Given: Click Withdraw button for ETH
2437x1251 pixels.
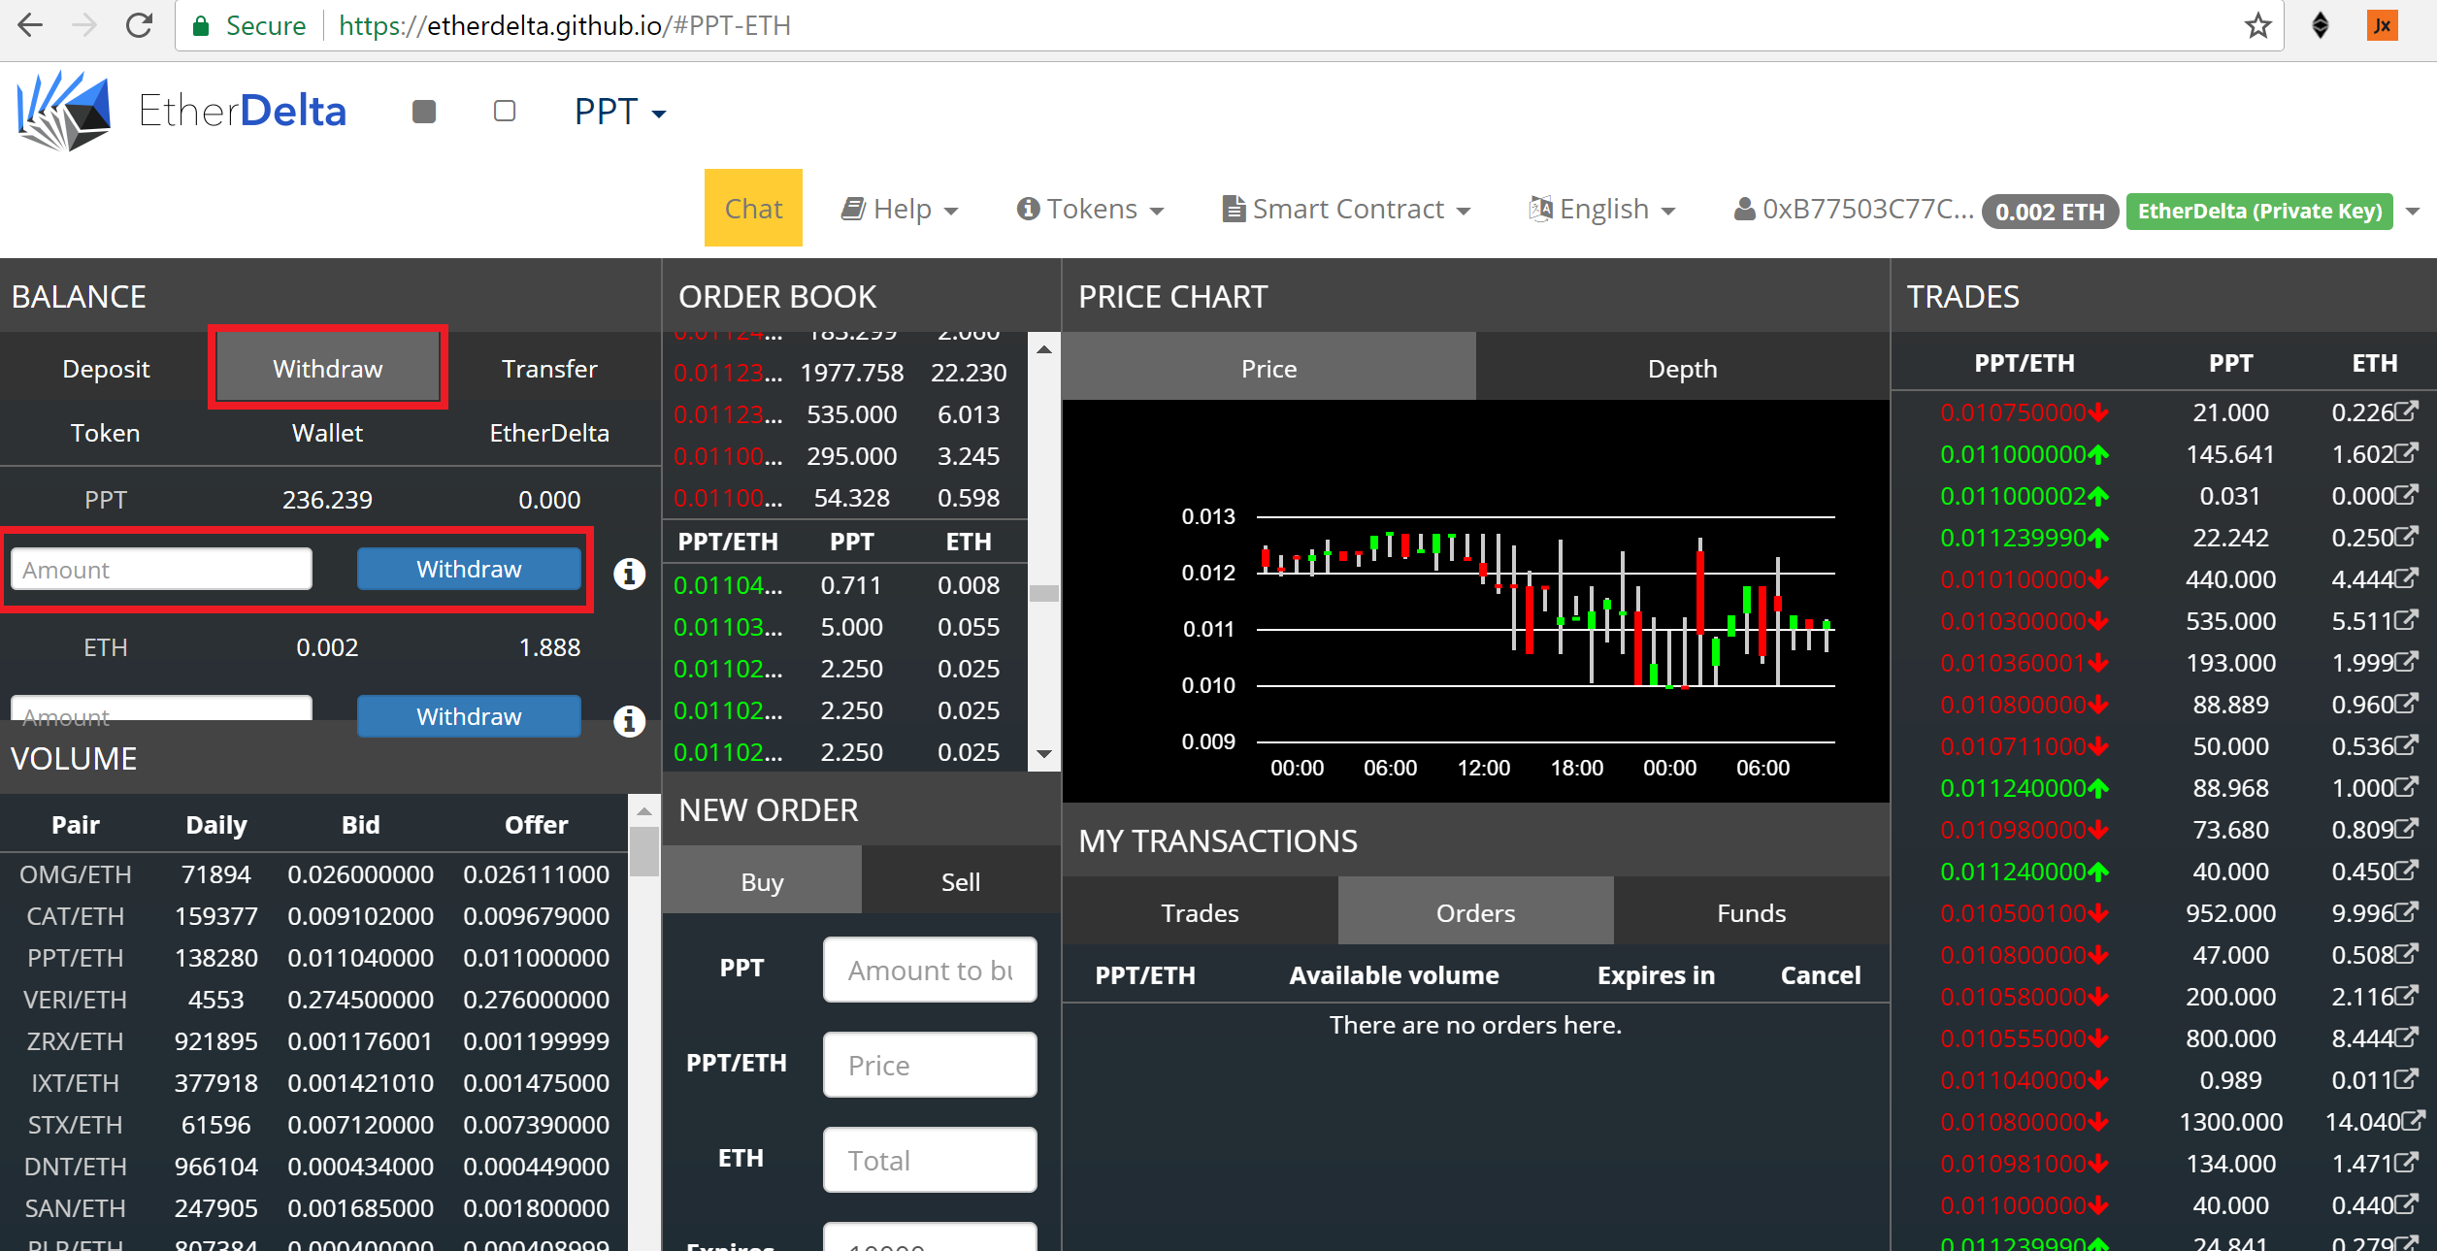Looking at the screenshot, I should click(x=469, y=716).
